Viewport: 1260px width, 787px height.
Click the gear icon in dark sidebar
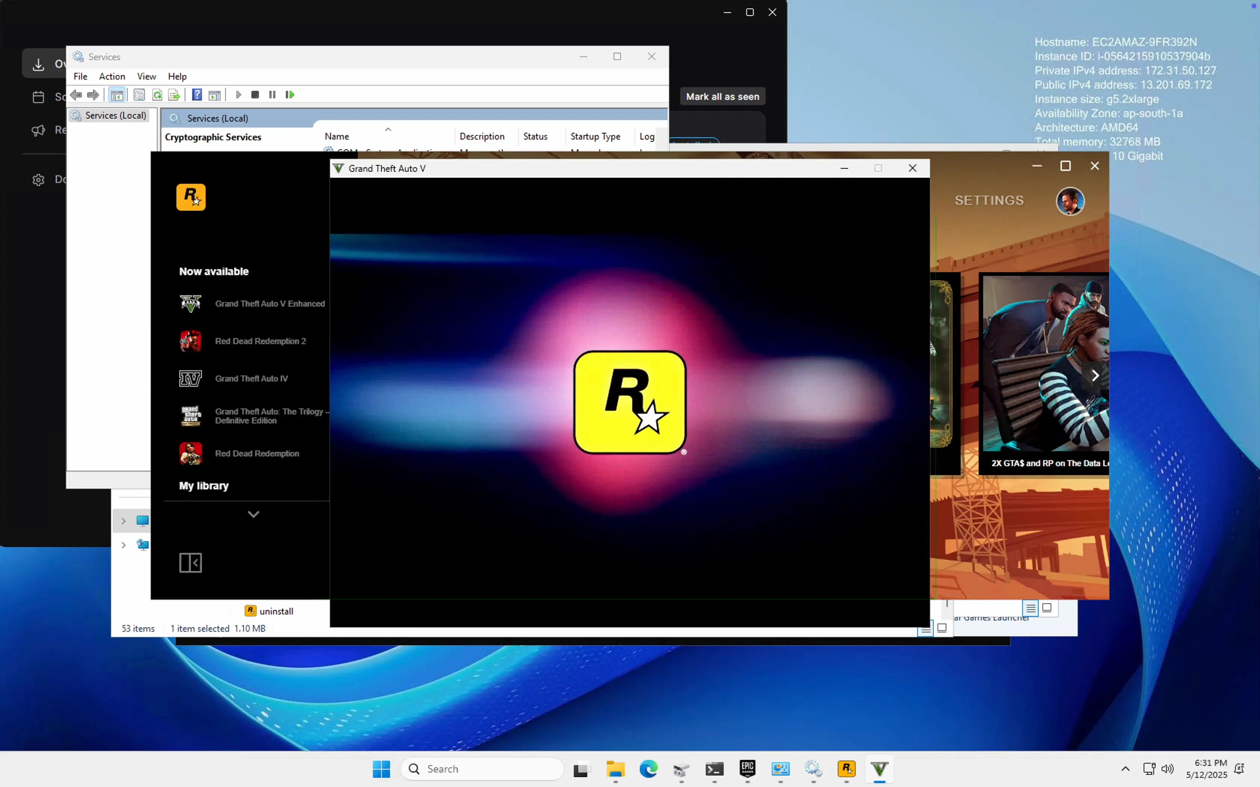click(x=38, y=180)
